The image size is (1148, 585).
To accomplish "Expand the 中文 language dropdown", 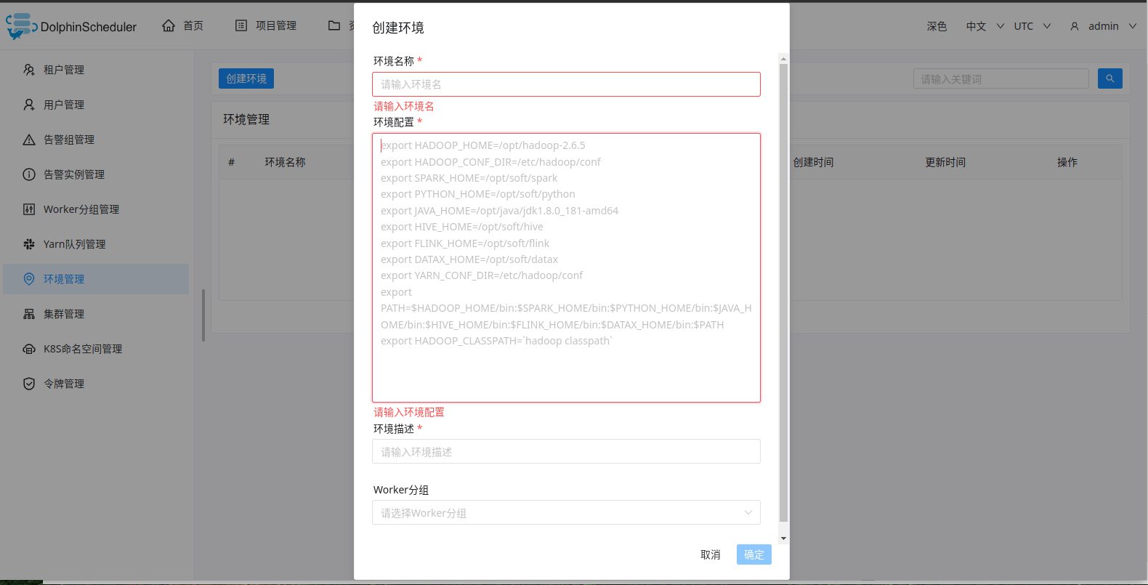I will (985, 26).
